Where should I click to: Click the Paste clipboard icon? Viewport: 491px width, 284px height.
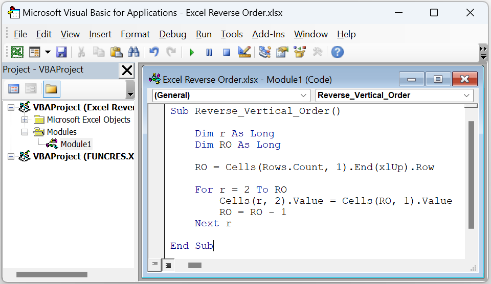coord(116,52)
